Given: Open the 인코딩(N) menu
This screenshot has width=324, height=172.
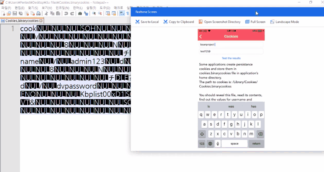Looking at the screenshot, I should (x=62, y=8).
